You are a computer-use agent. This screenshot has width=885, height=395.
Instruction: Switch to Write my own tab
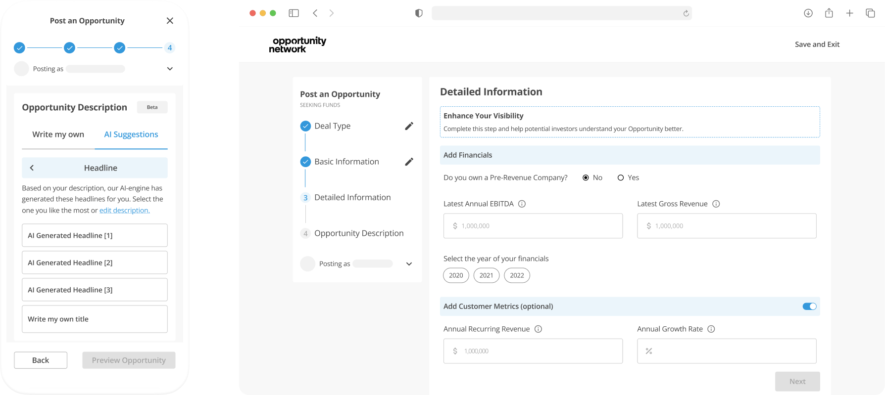(58, 134)
